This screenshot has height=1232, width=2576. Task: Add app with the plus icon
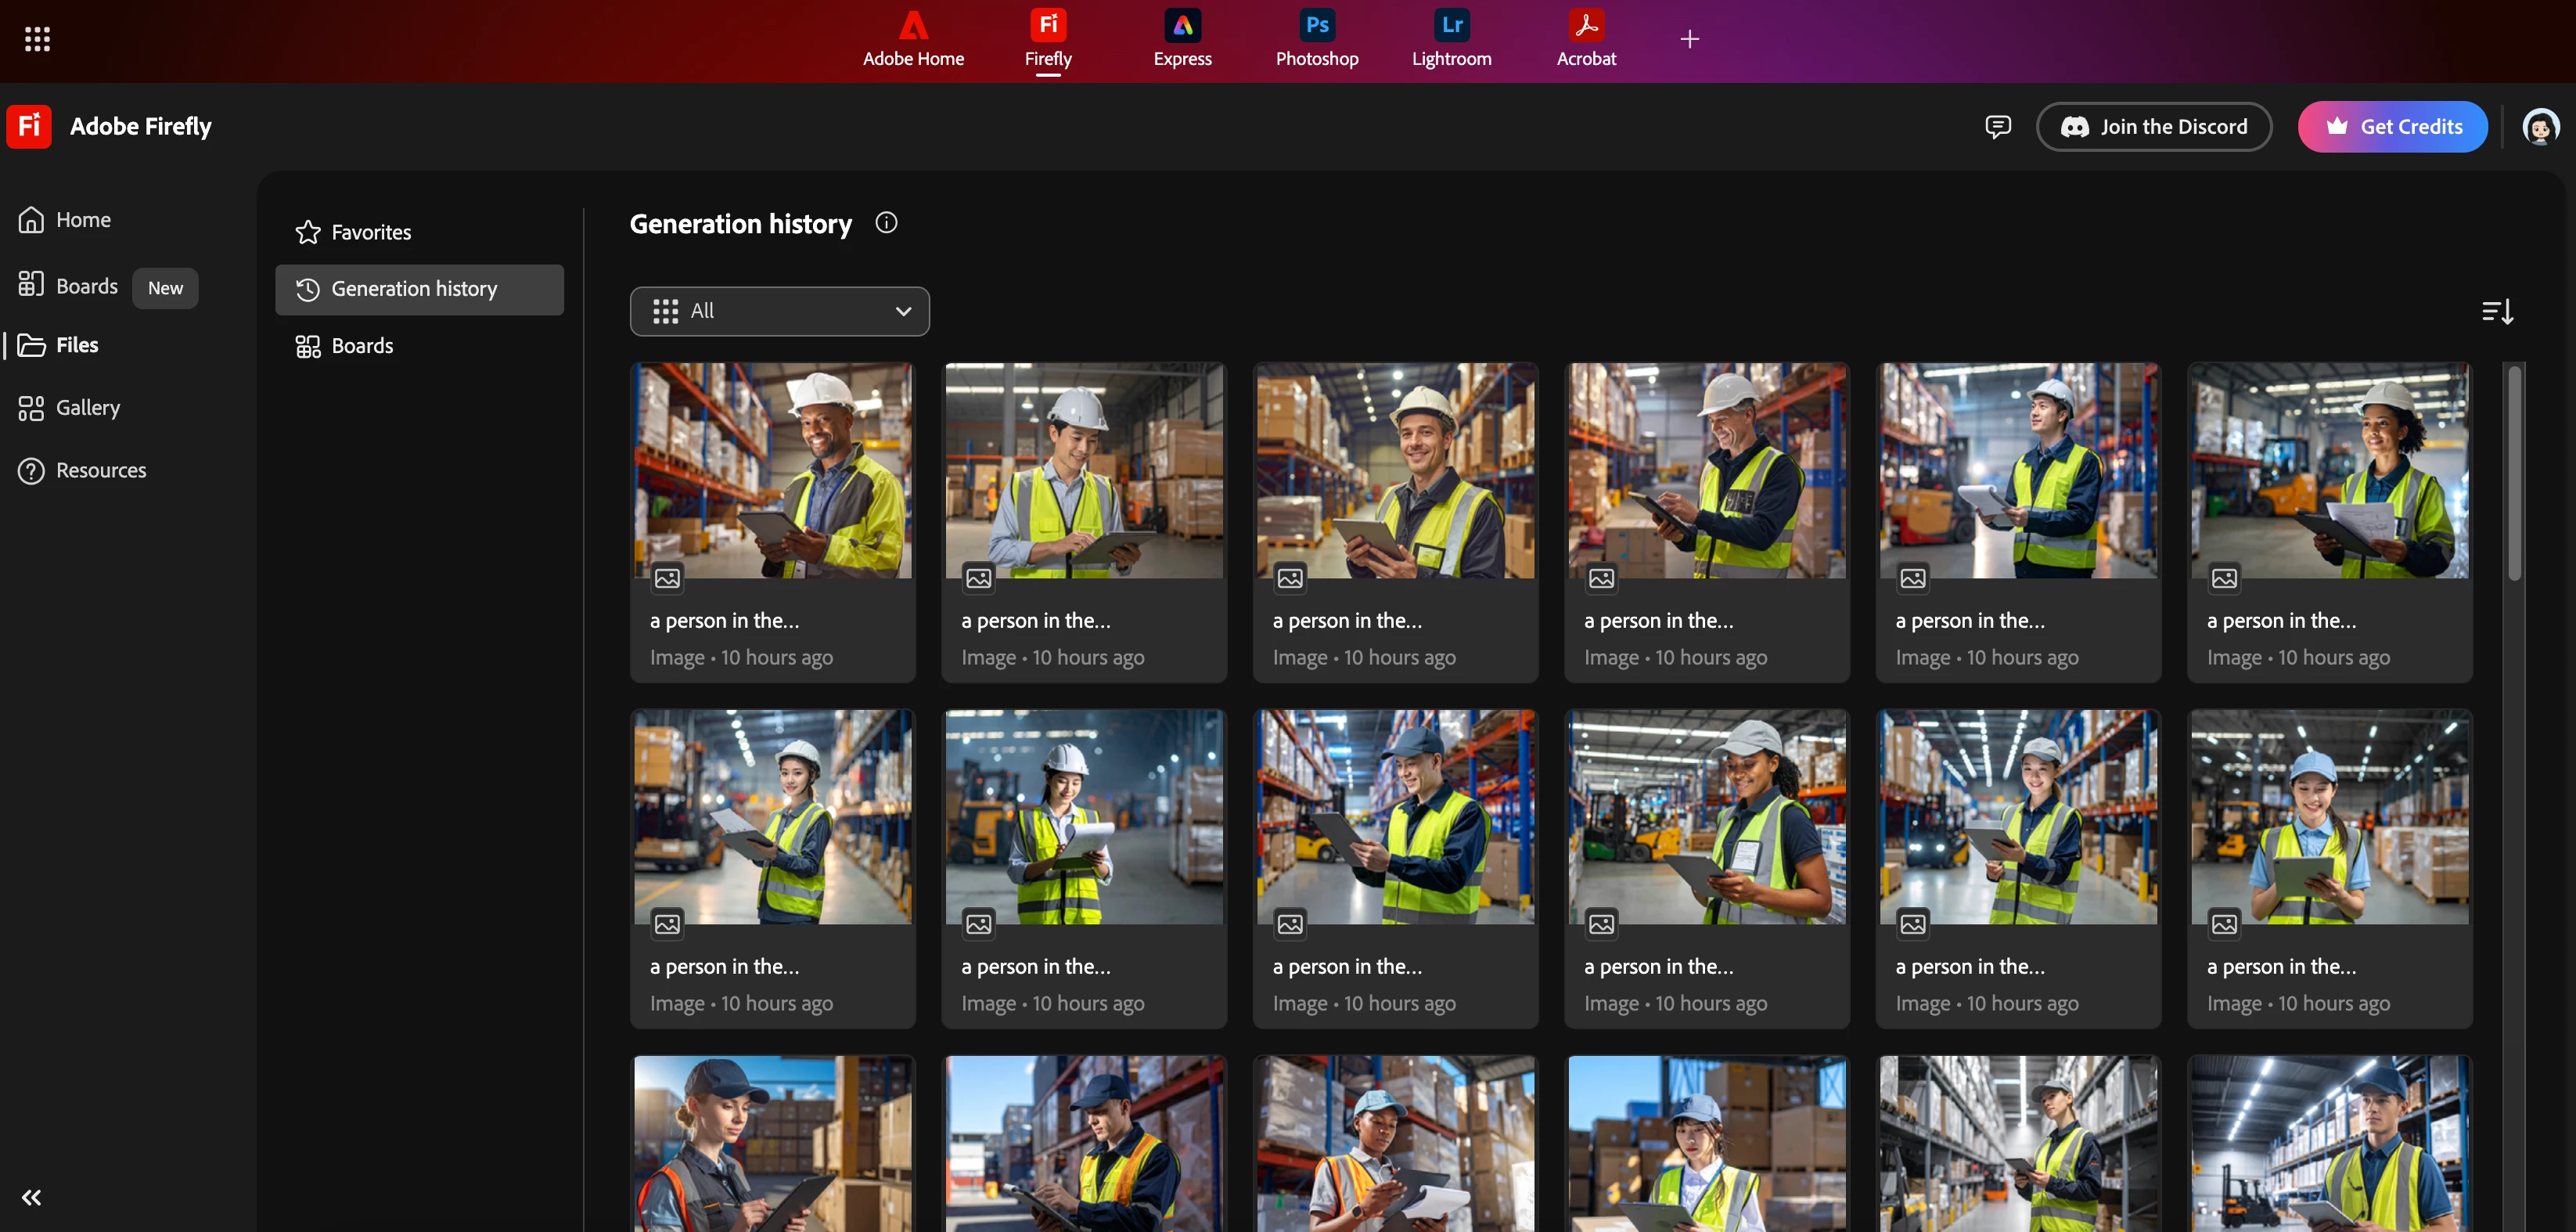(x=1689, y=39)
